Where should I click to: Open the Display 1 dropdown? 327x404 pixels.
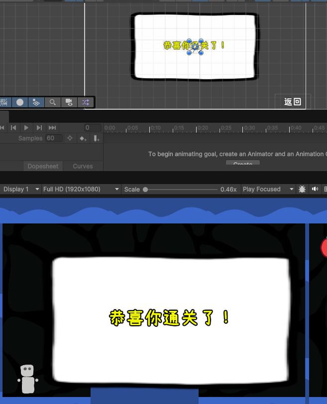pyautogui.click(x=20, y=189)
